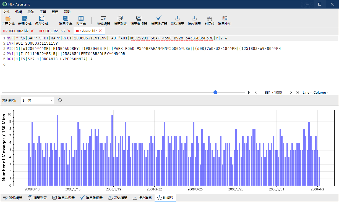Screen dimensions: 339x202
Task: Click the 接收消息 receive message toolbar icon
Action: point(194,21)
